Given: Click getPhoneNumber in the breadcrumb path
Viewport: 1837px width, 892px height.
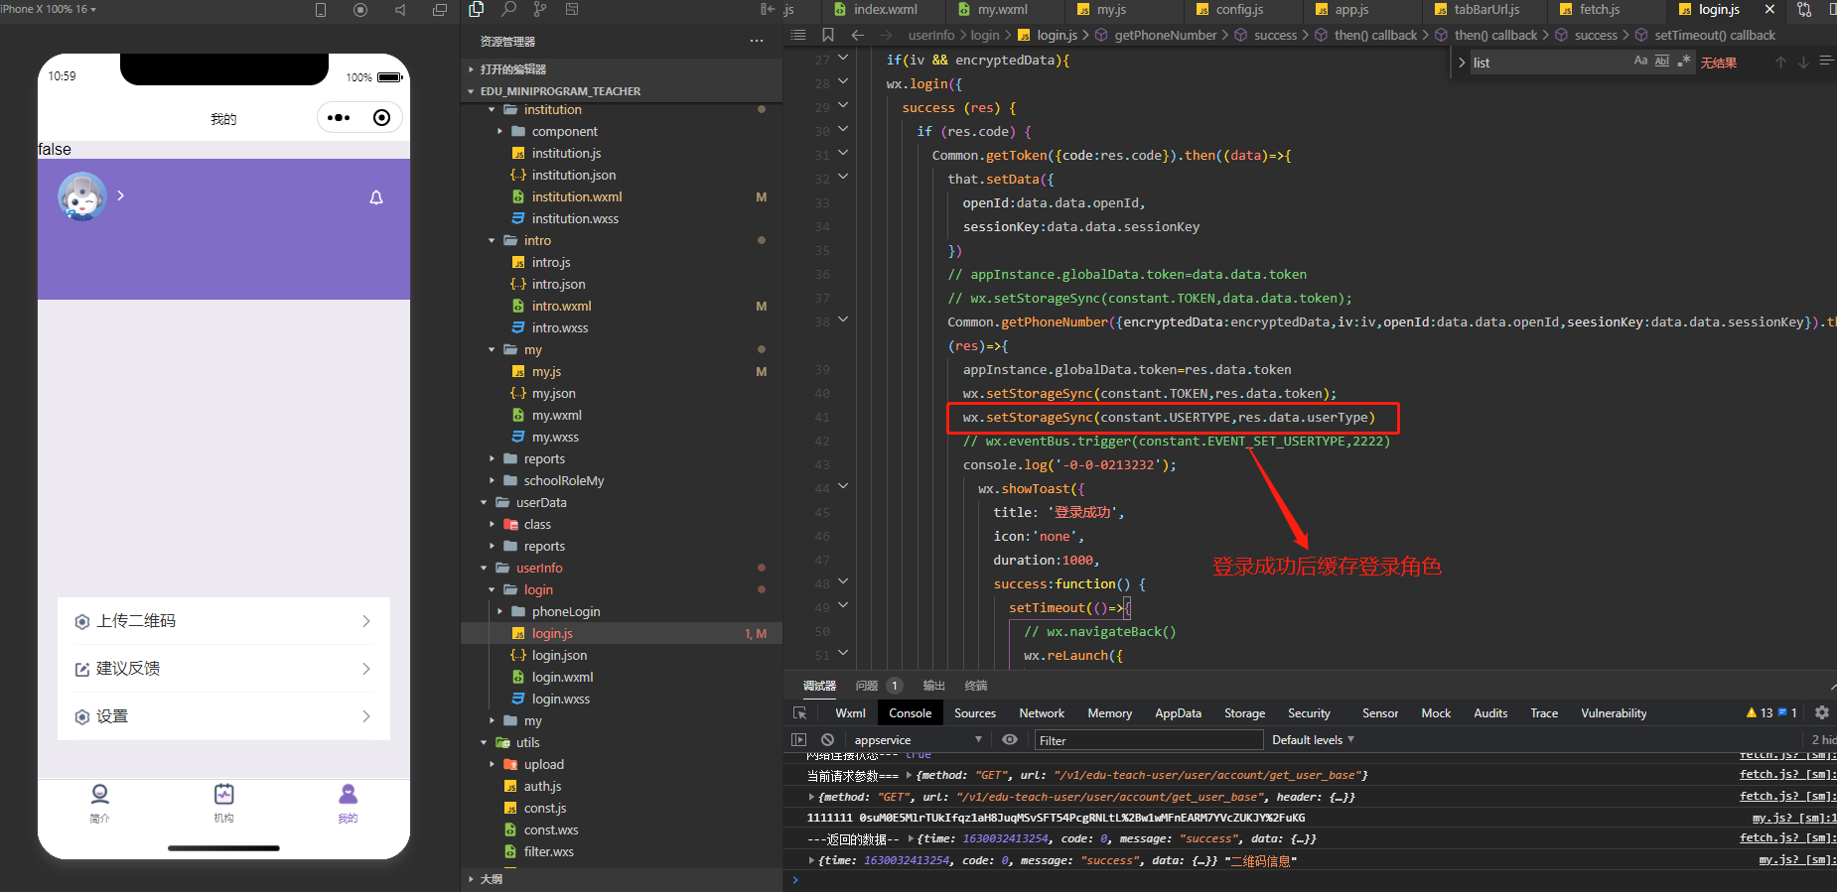Looking at the screenshot, I should [1165, 35].
